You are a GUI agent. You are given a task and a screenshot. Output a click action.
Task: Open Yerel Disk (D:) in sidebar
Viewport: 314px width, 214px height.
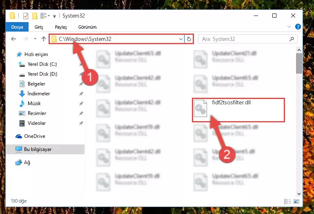[x=42, y=74]
